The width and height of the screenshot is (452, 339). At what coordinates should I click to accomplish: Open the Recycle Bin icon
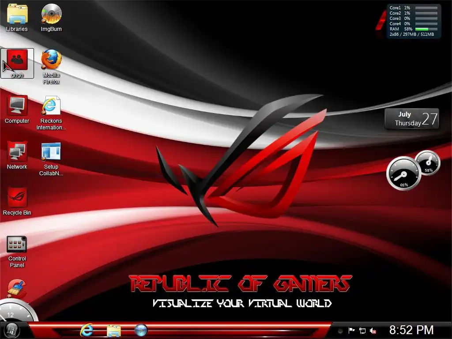pyautogui.click(x=17, y=201)
